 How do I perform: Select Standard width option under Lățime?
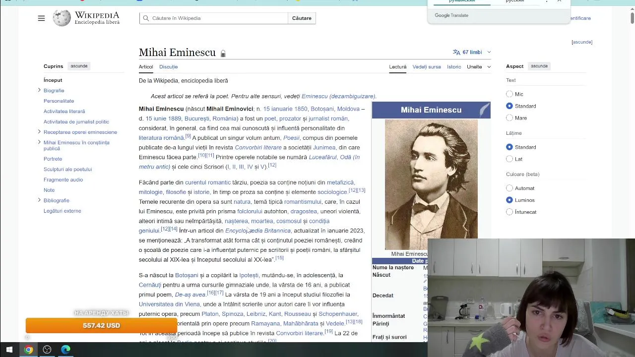pos(509,147)
